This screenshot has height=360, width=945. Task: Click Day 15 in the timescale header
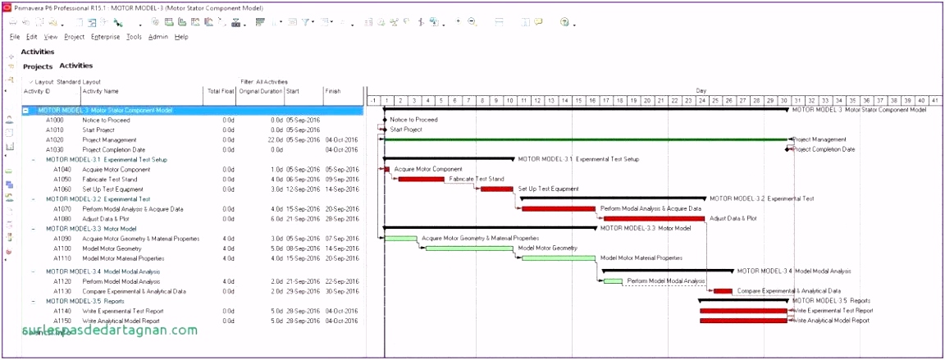point(578,101)
